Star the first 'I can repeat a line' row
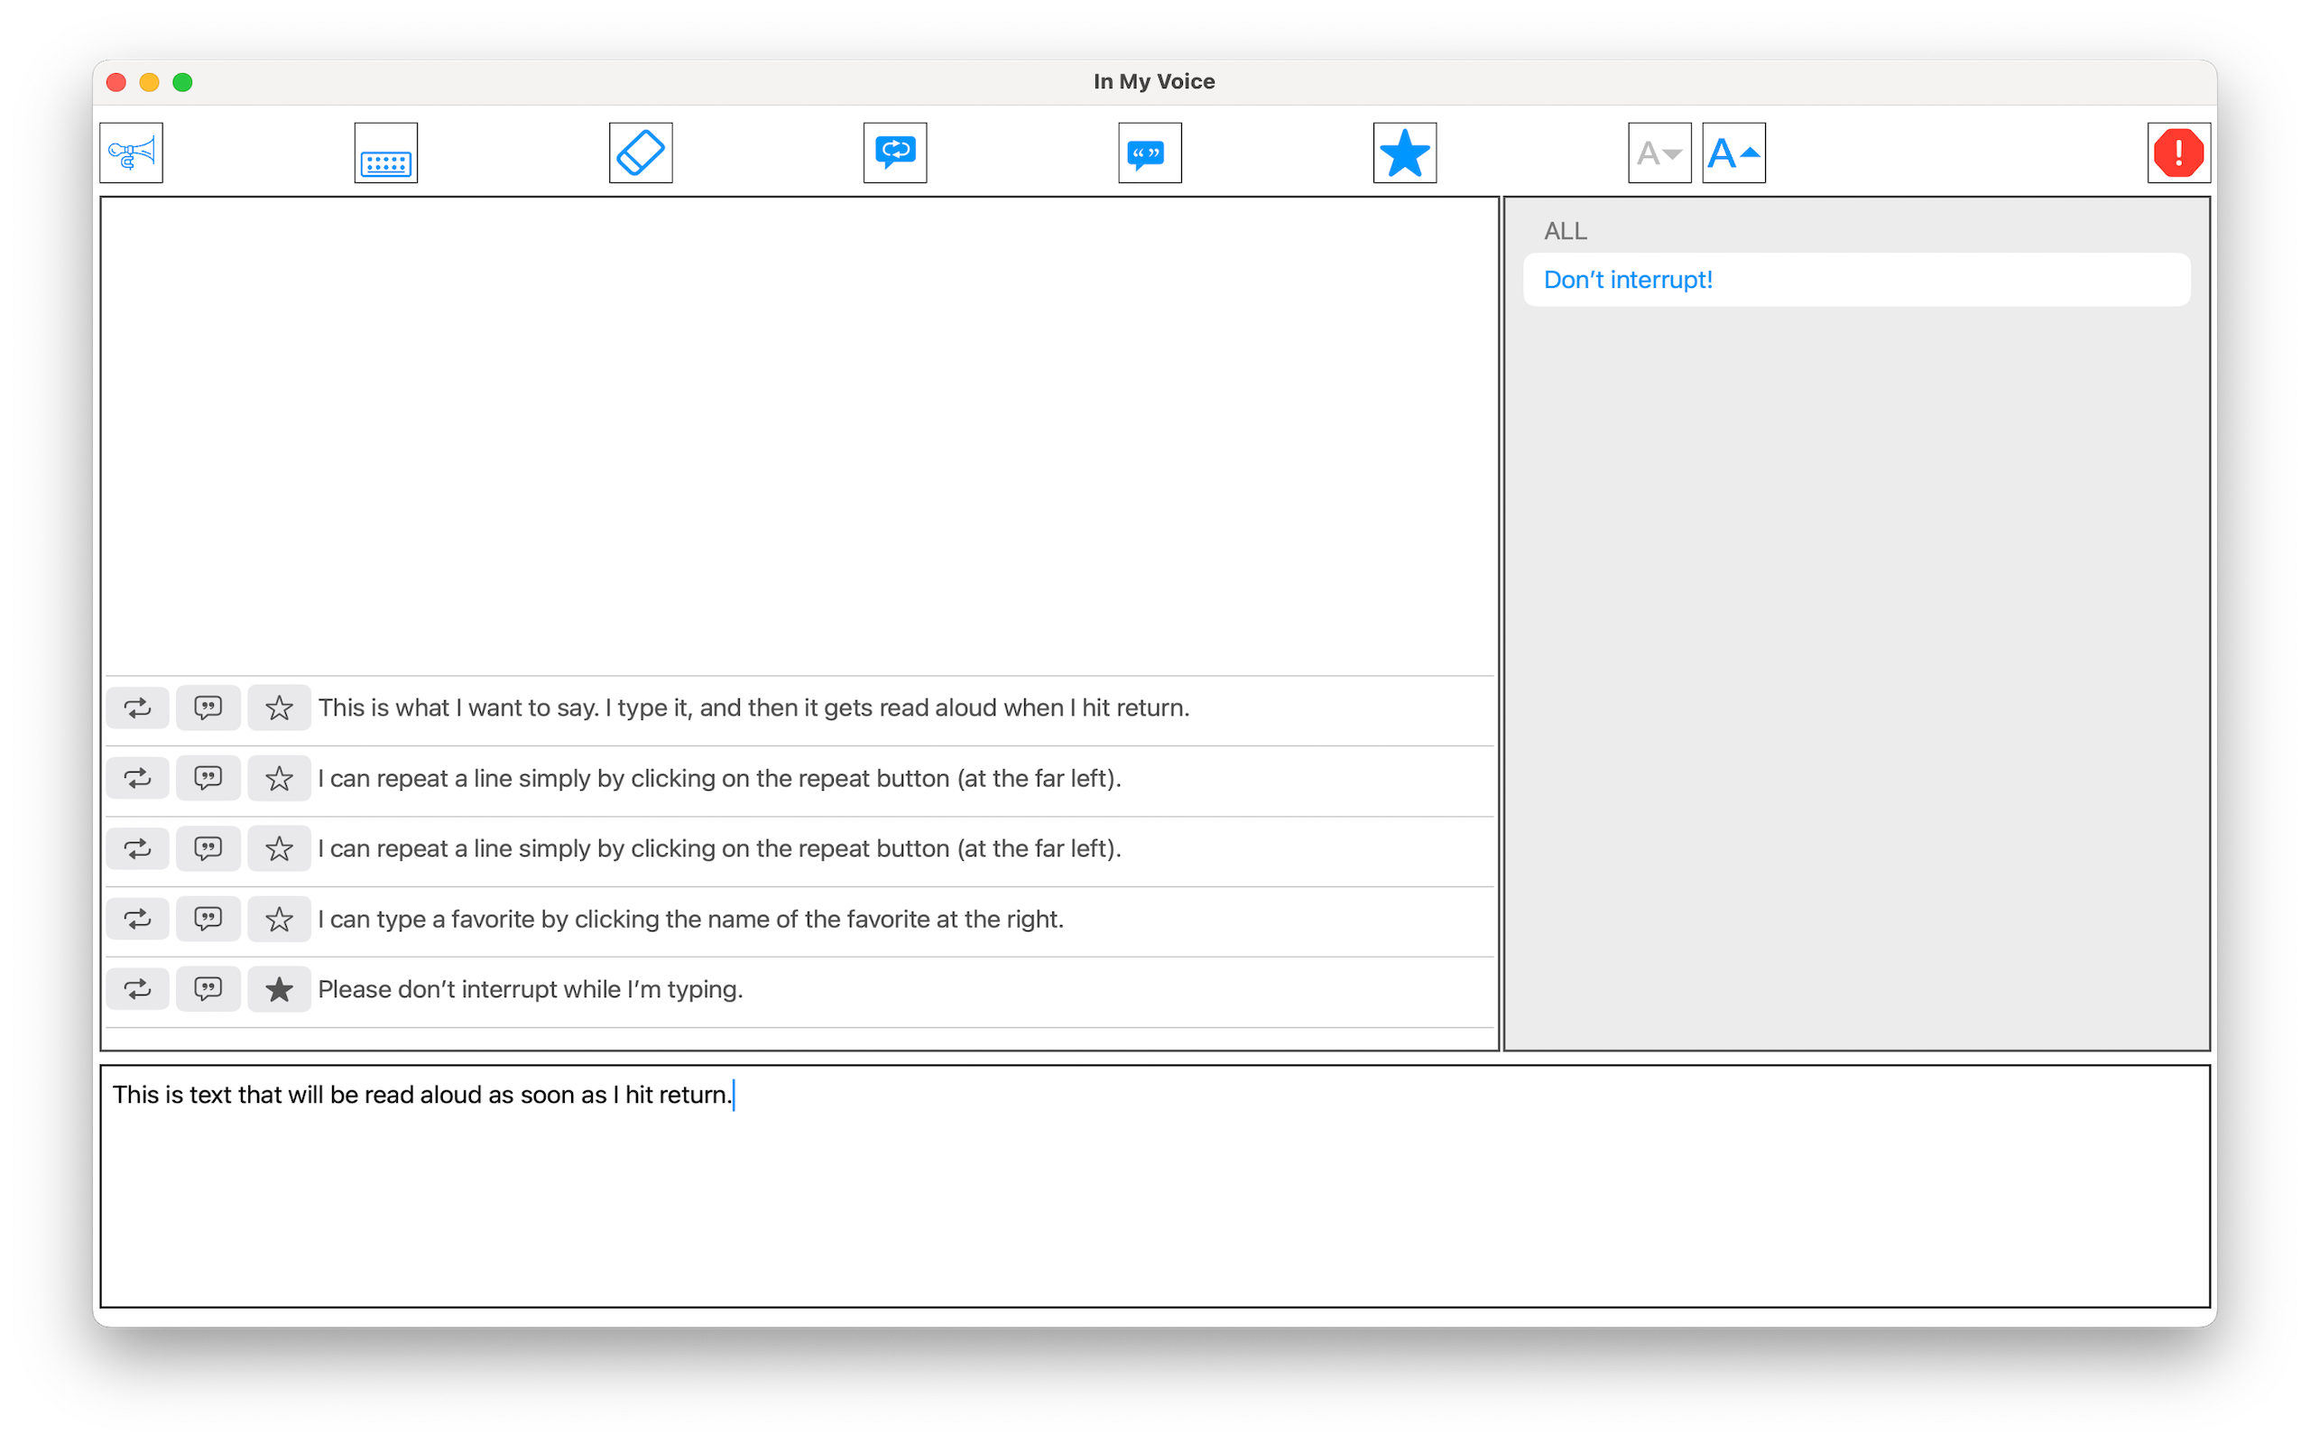The width and height of the screenshot is (2310, 1444). pos(279,778)
